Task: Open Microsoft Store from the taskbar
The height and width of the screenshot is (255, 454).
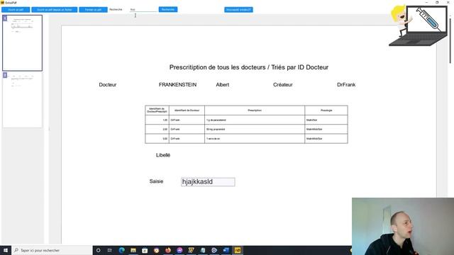Action: click(x=145, y=250)
